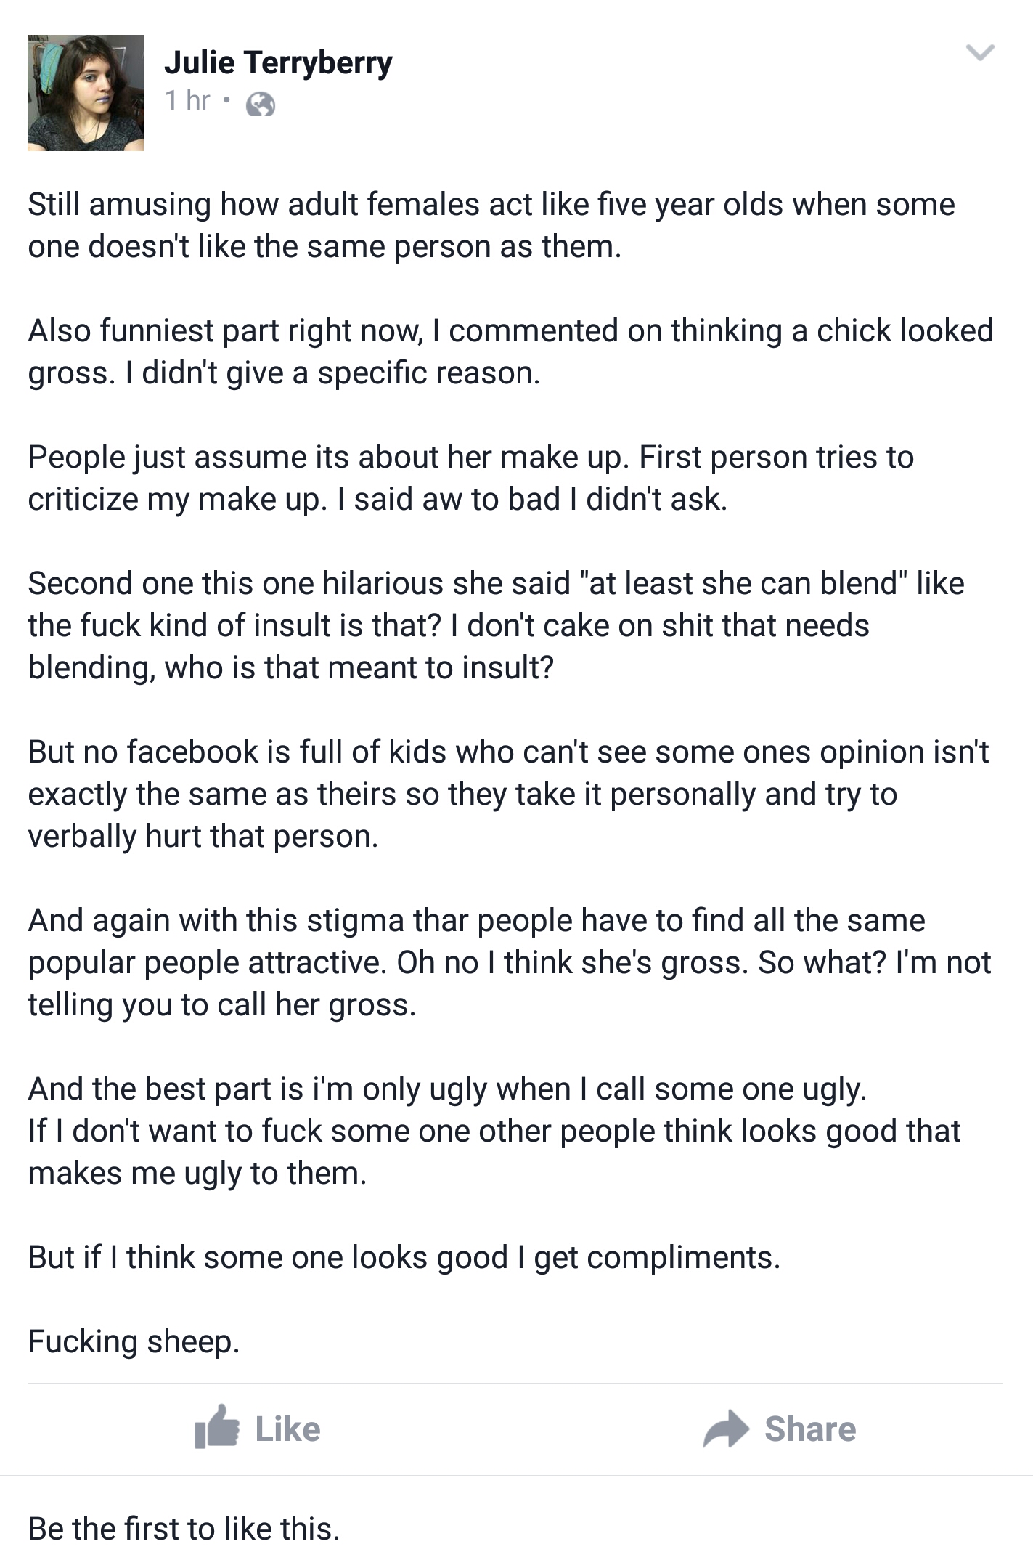Click the "Also funniest part right now" paragraph

tap(510, 352)
